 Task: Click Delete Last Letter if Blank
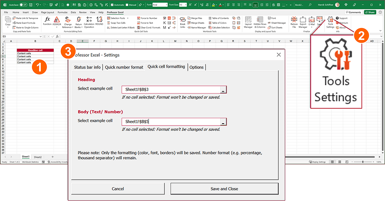tap(121, 27)
